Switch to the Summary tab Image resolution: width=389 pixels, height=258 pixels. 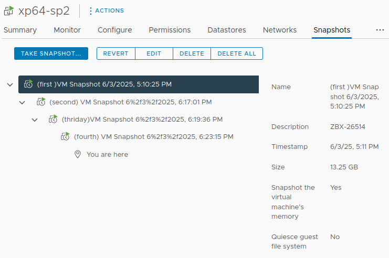20,30
